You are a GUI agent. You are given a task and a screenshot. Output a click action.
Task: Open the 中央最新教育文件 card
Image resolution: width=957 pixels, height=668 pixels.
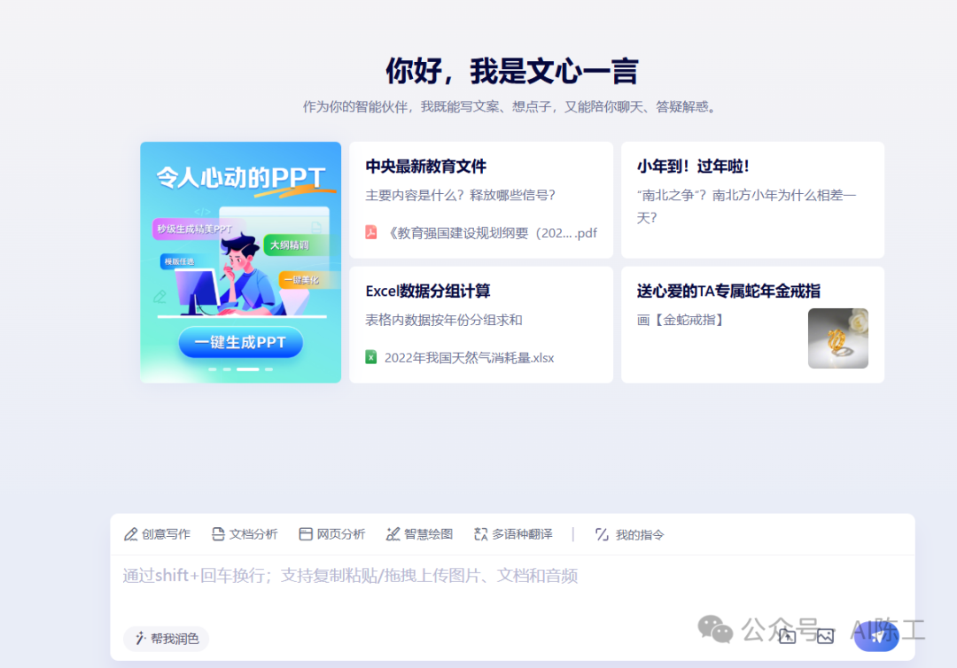tap(481, 200)
